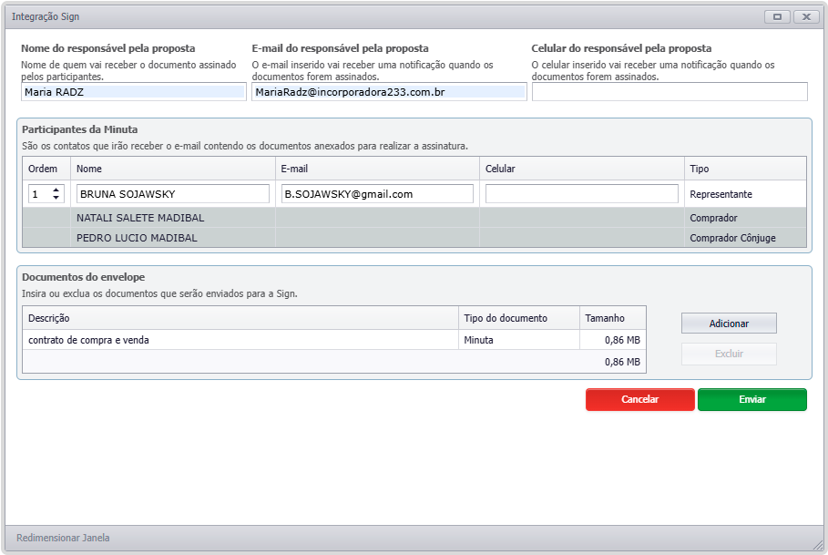Edit the BRUNA SOJAWSKY name field
Viewport: 828px width, 555px height.
(173, 194)
